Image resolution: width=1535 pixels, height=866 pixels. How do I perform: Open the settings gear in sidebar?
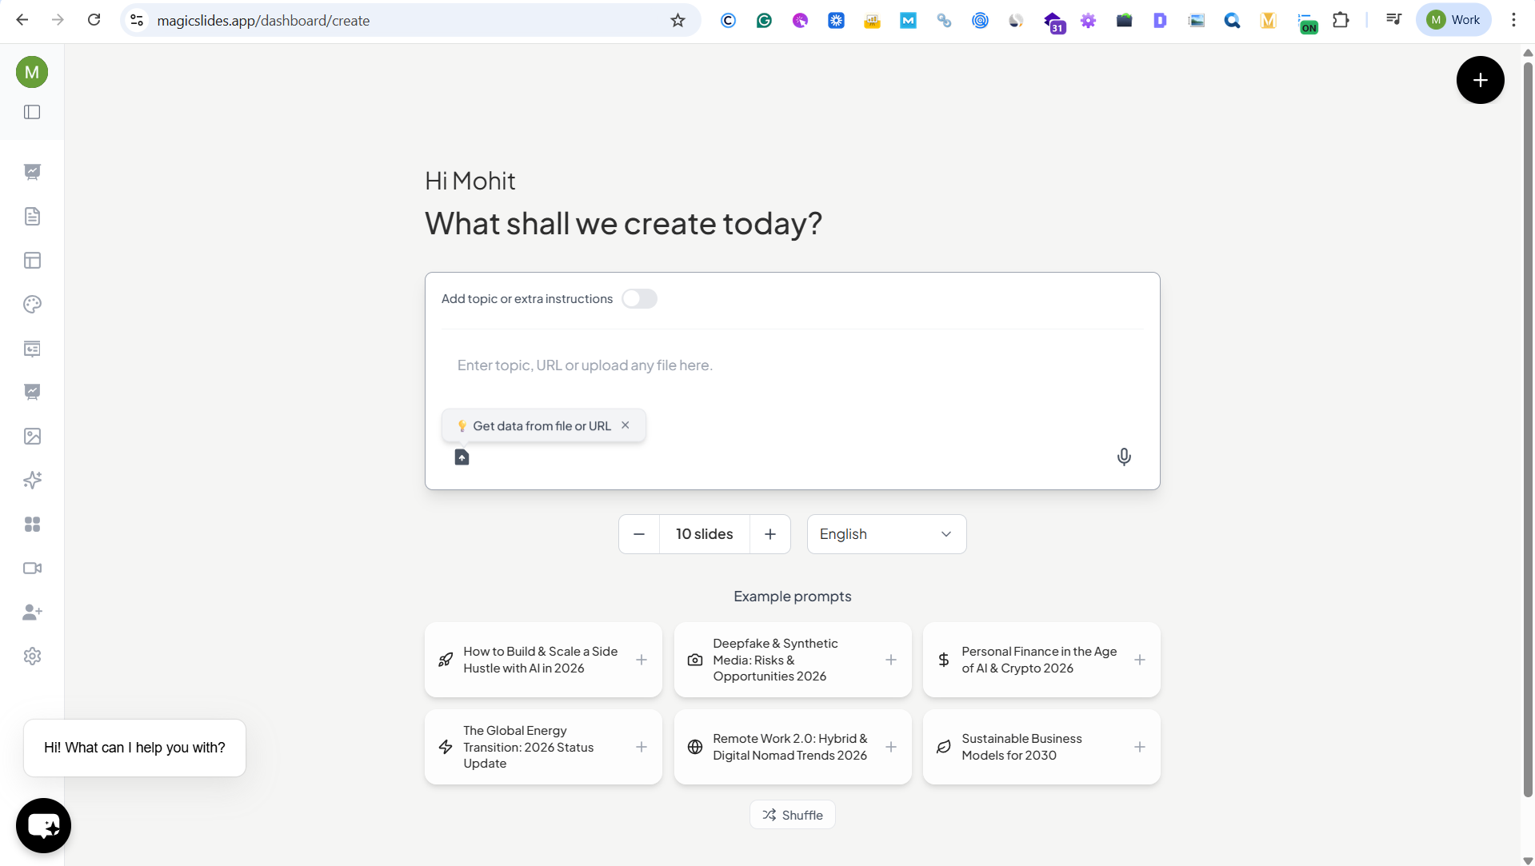32,656
